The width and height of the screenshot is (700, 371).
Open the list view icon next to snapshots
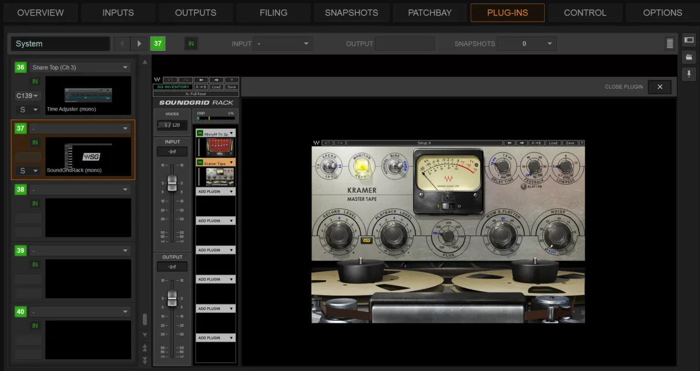point(670,44)
